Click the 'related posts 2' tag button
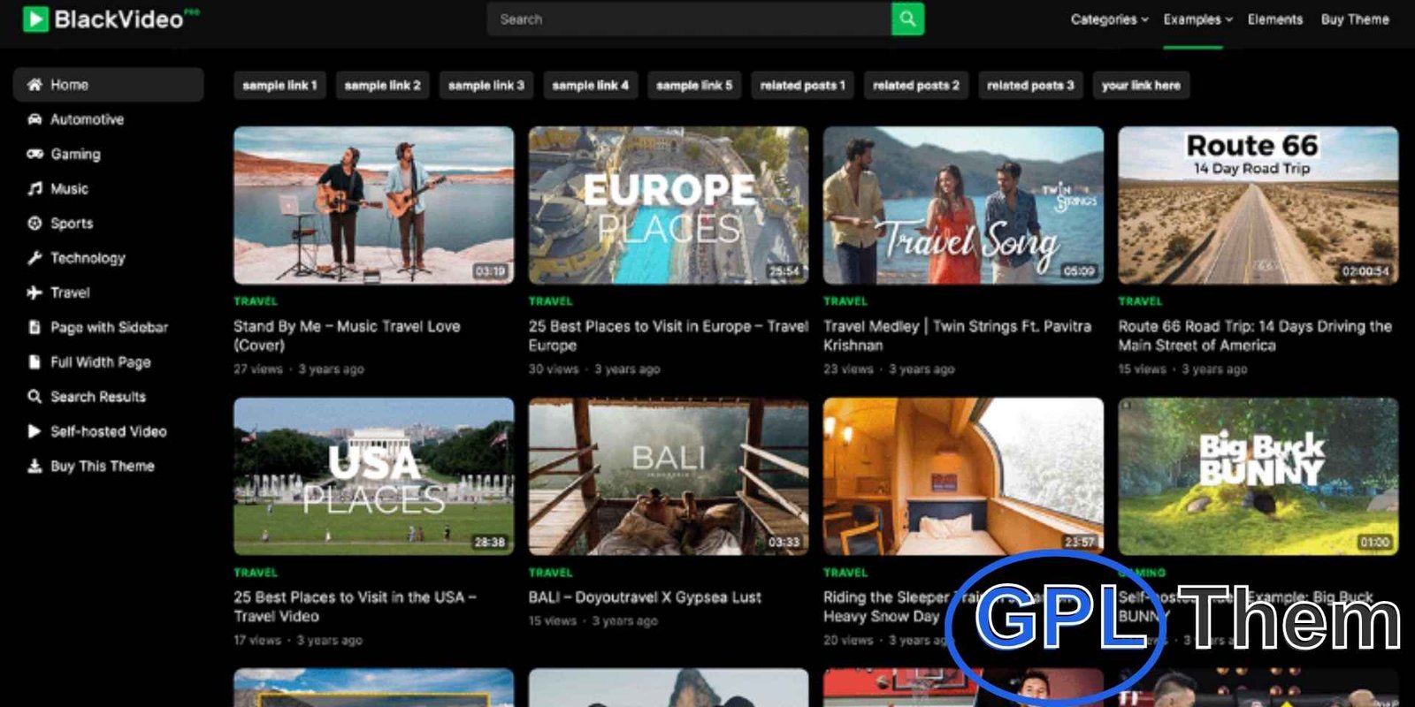The width and height of the screenshot is (1415, 707). coord(915,86)
